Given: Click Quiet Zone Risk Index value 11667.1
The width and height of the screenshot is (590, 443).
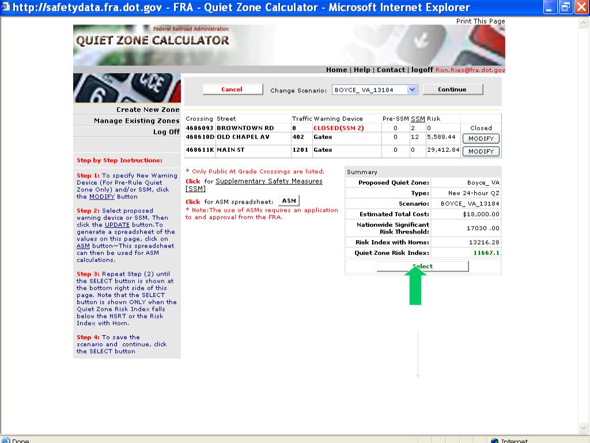Looking at the screenshot, I should pos(486,253).
